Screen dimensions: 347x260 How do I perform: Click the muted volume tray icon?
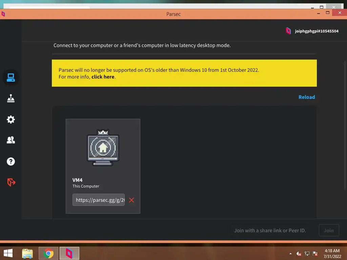pyautogui.click(x=299, y=254)
